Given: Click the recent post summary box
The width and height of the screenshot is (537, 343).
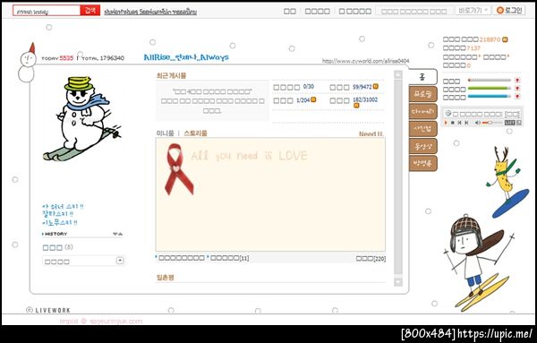Looking at the screenshot, I should point(212,101).
